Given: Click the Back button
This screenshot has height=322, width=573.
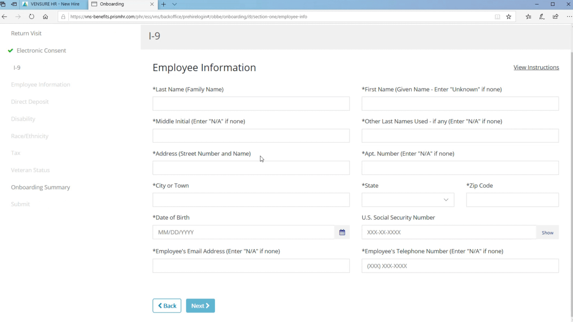Looking at the screenshot, I should 167,305.
